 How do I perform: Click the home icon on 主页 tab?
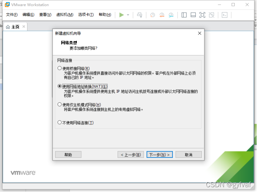pos(8,27)
